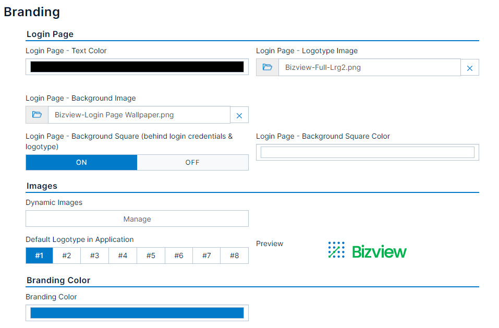The image size is (499, 328).
Task: Select logotype #5 in Default Logotype
Action: 151,256
